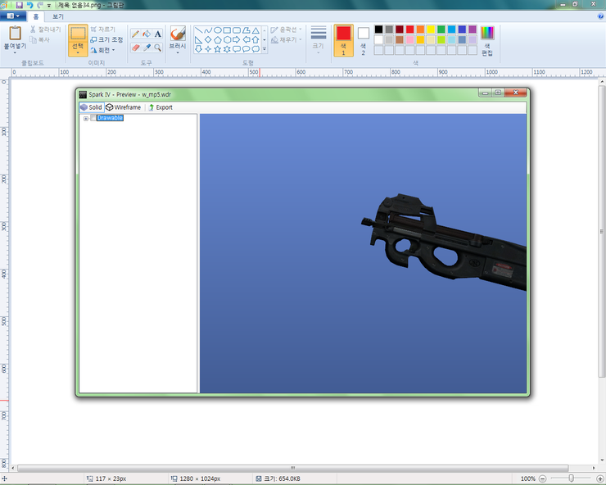Open the 선택 (Select) options dropdown
Viewport: 606px width, 485px height.
pos(78,52)
